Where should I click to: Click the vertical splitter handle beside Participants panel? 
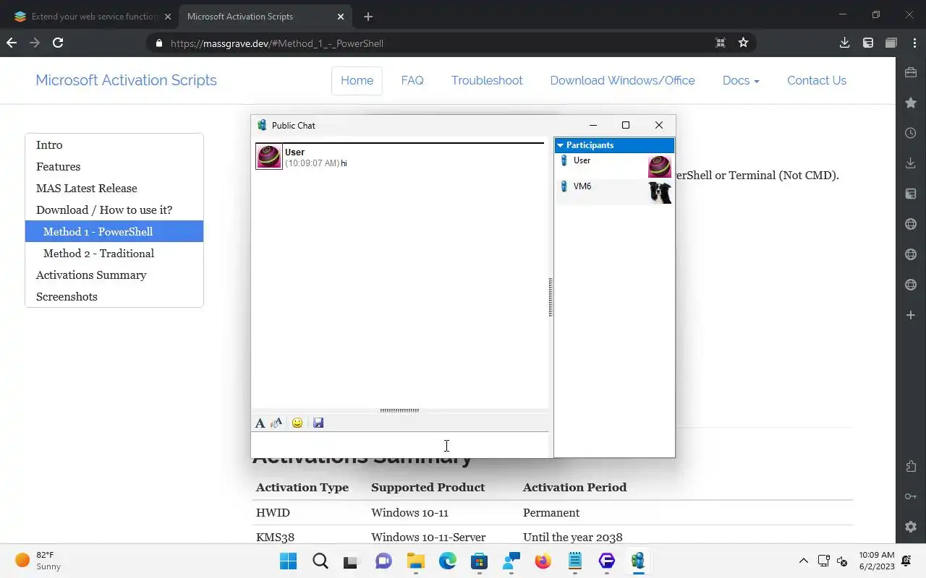pos(551,297)
